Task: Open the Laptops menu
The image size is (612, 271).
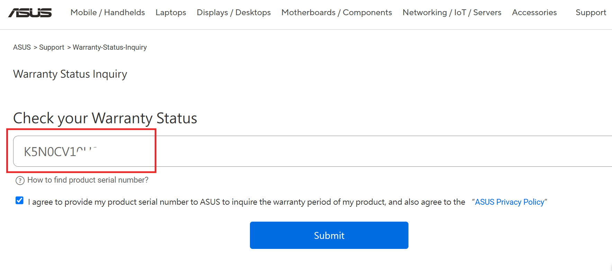Action: coord(171,12)
